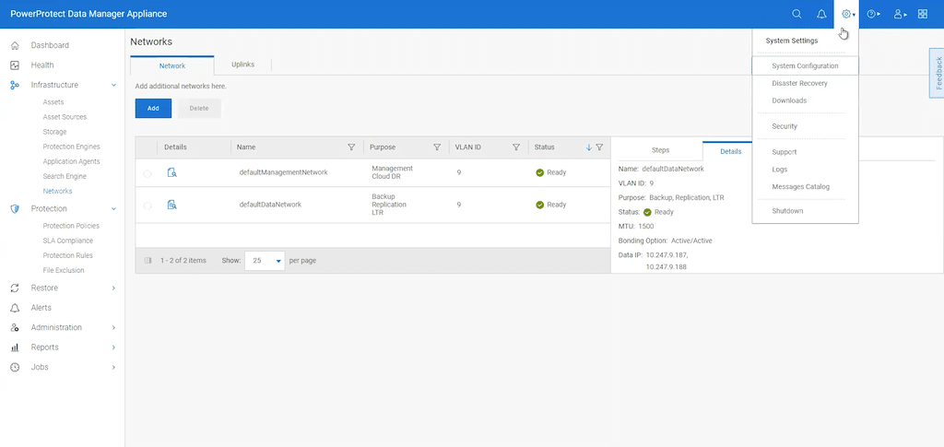
Task: Filter the Name column
Action: pos(351,147)
